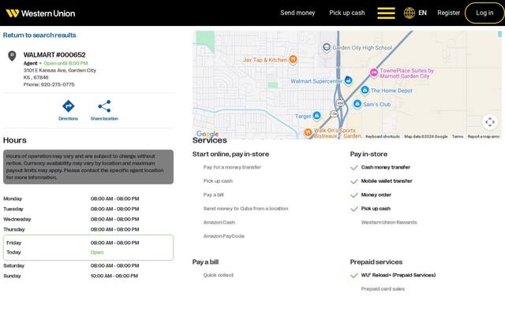505x315 pixels.
Task: Click Prepaid card sales service
Action: [383, 289]
